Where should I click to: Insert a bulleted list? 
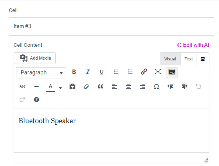(116, 72)
